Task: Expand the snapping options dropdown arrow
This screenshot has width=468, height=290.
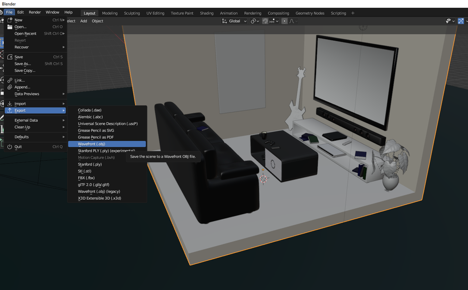Action: [276, 21]
